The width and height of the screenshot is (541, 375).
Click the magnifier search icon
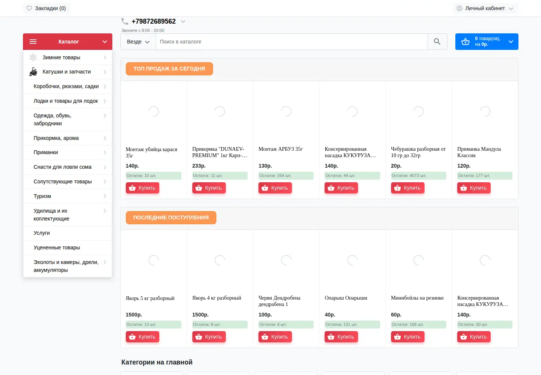click(437, 42)
